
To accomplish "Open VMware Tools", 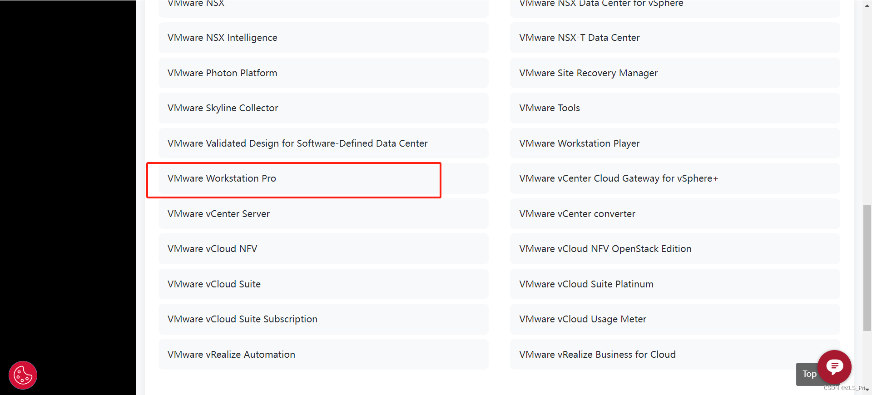I will point(675,108).
